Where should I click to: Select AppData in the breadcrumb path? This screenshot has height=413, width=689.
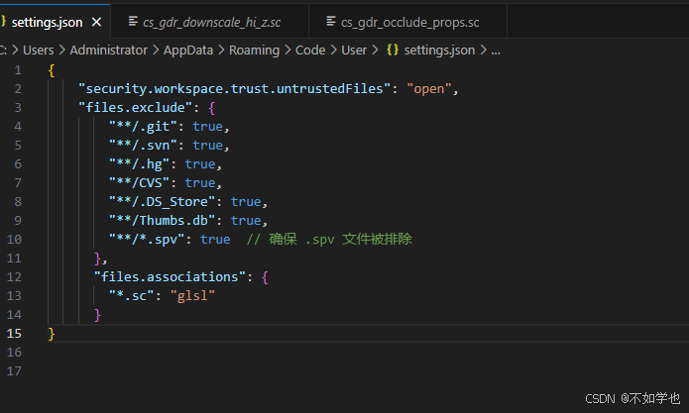pyautogui.click(x=188, y=51)
